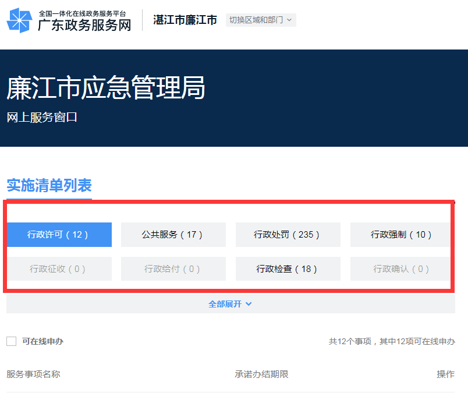This screenshot has height=396, width=468.
Task: Open the 广东政务服务网 site title link
Action: (x=84, y=25)
